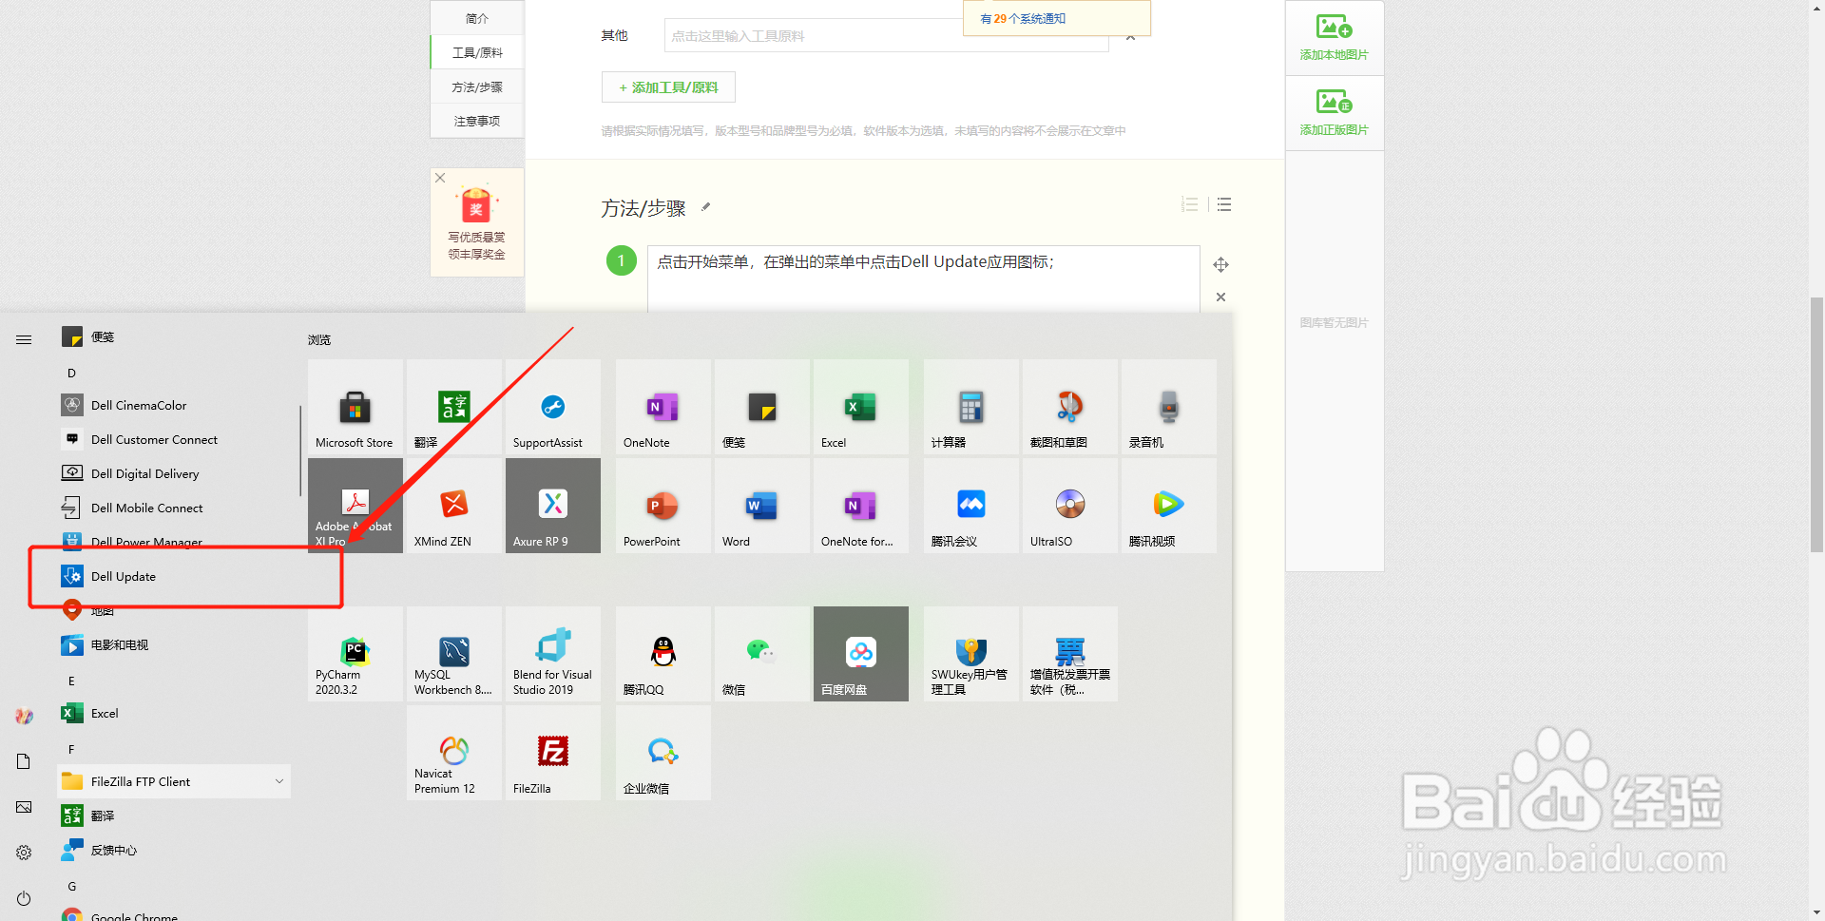Open the Word tile
Viewport: 1825px width, 921px height.
click(x=762, y=506)
